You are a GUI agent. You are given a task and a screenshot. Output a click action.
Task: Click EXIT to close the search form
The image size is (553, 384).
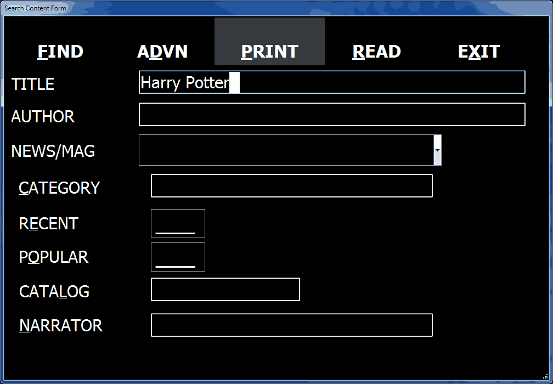pos(478,51)
